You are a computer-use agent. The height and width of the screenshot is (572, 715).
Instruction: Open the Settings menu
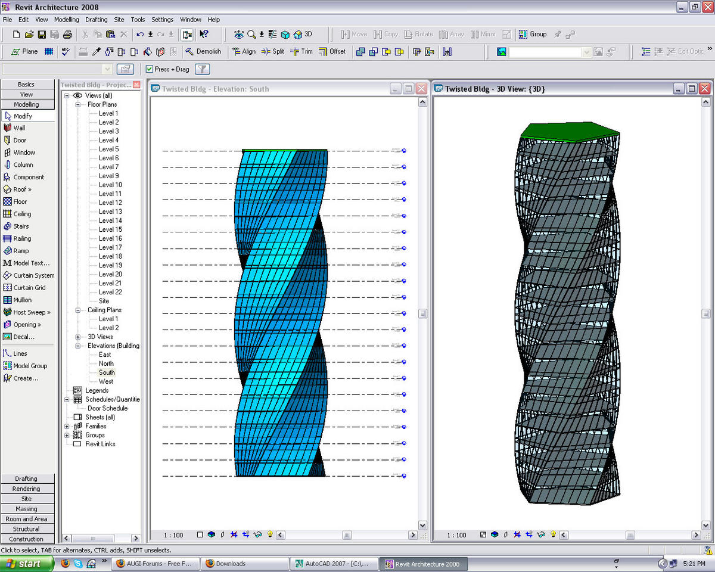pyautogui.click(x=162, y=20)
